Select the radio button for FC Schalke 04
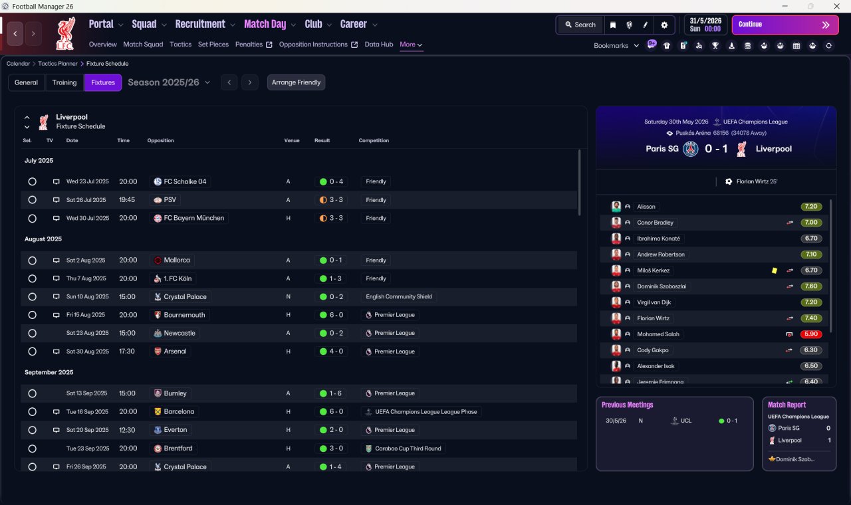 click(x=32, y=181)
